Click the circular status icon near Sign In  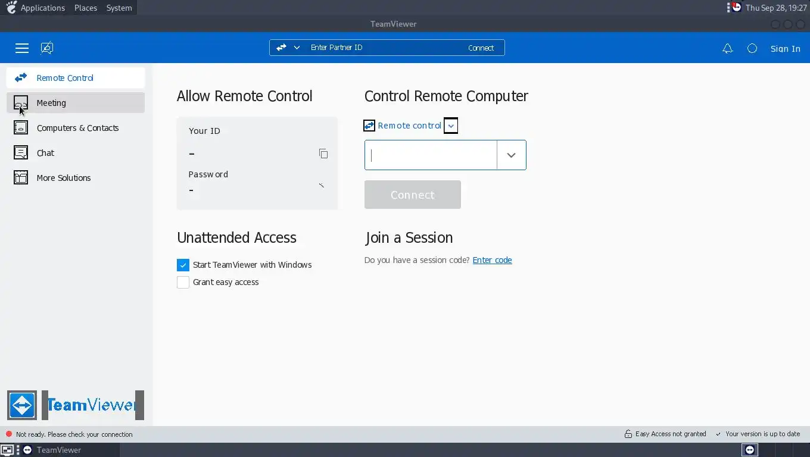[x=752, y=49]
